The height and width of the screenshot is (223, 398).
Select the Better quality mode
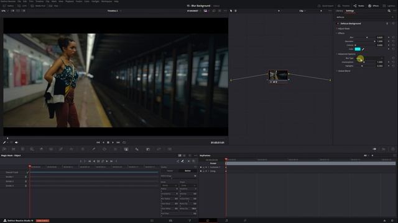(x=188, y=171)
